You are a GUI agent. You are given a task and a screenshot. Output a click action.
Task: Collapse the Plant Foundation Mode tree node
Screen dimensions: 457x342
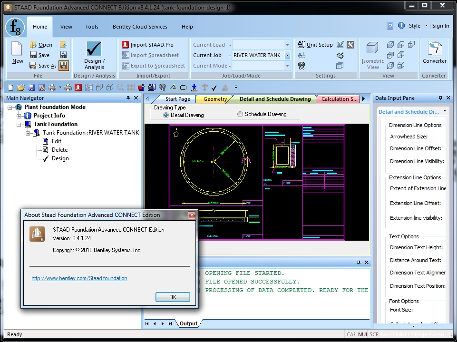pos(10,107)
